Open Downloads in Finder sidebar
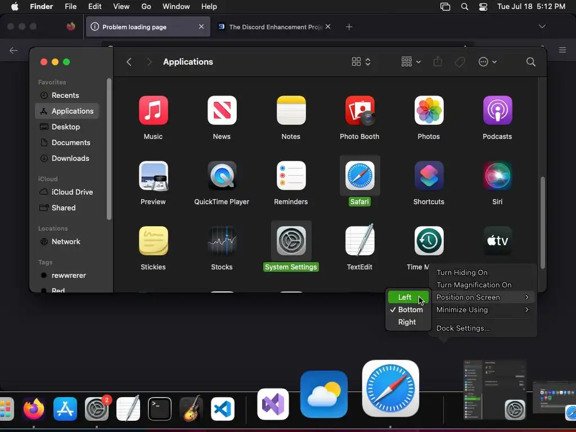The width and height of the screenshot is (576, 432). pyautogui.click(x=67, y=158)
